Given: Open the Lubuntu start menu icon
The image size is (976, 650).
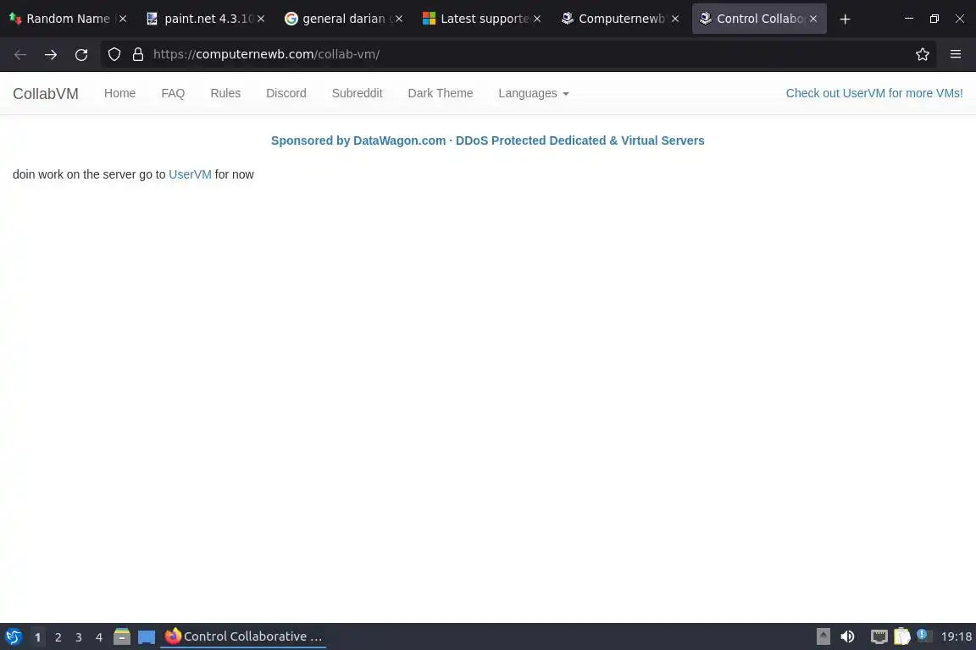Looking at the screenshot, I should pyautogui.click(x=13, y=637).
